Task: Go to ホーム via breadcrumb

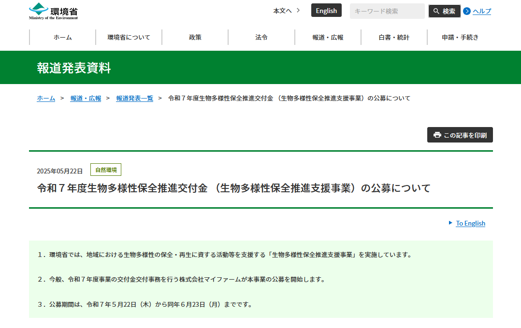Action: click(x=46, y=98)
